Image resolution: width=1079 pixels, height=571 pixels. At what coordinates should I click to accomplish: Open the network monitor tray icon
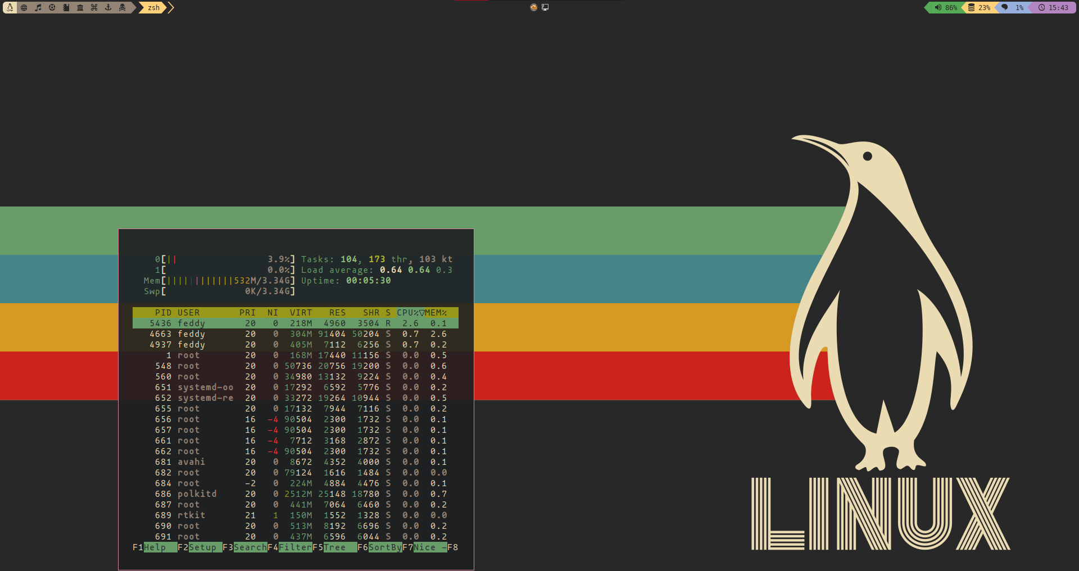point(545,7)
